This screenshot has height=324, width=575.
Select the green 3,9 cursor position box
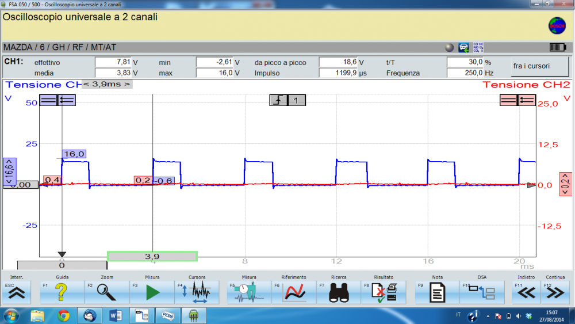pos(152,256)
